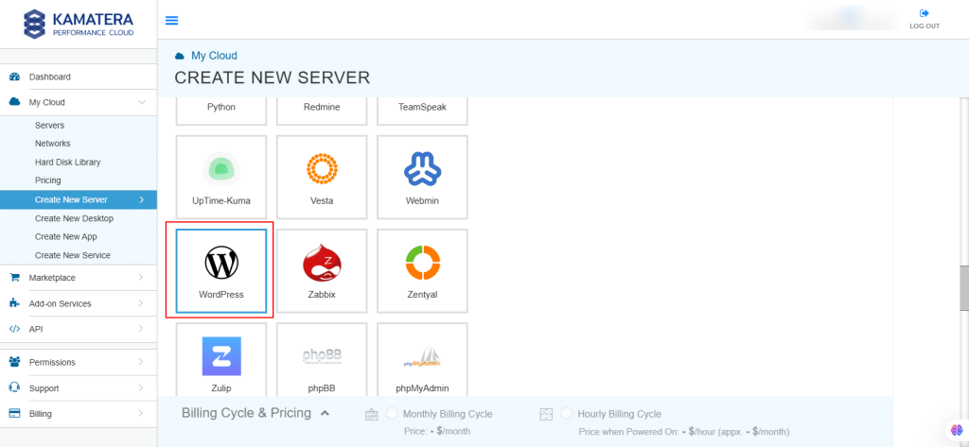Select Monthly Billing Cycle radio button
This screenshot has height=447, width=969.
(x=392, y=414)
